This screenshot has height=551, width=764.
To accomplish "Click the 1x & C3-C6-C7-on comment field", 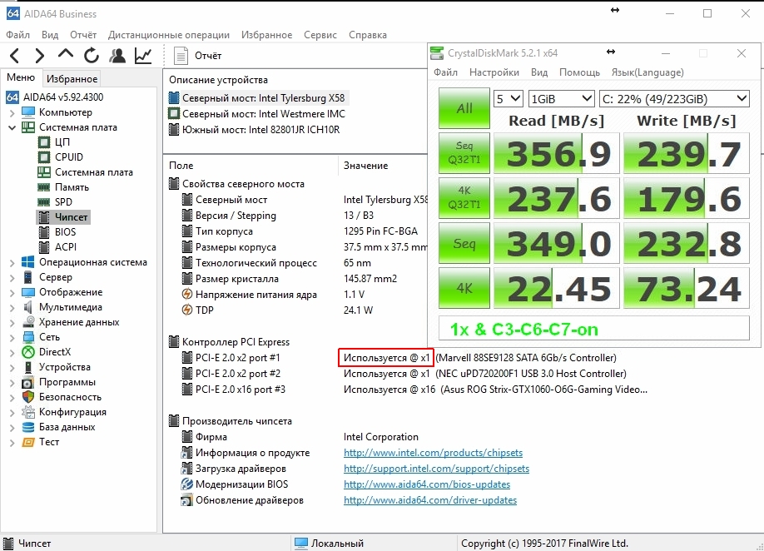I will (594, 329).
